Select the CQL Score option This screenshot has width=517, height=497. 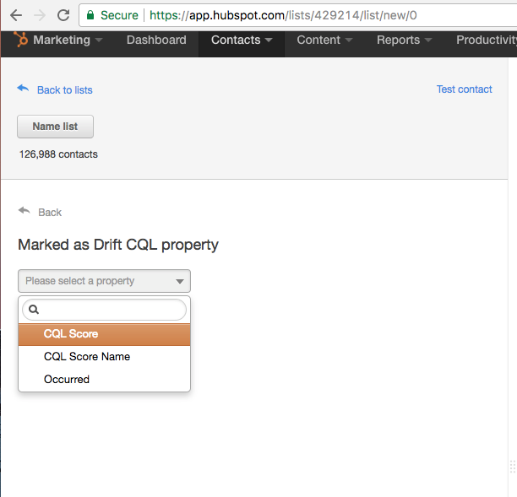click(104, 334)
